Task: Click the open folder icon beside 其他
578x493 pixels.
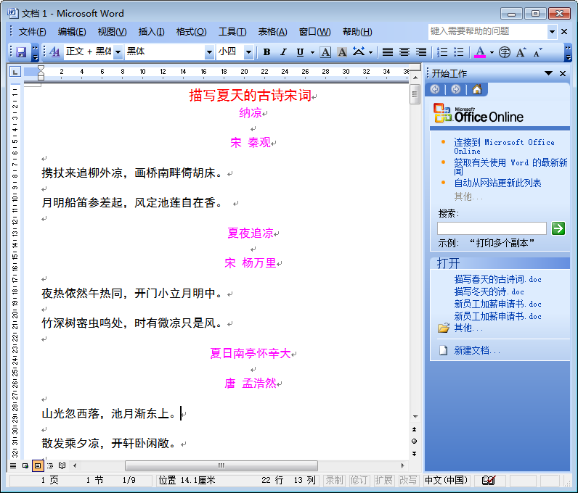Action: (444, 328)
